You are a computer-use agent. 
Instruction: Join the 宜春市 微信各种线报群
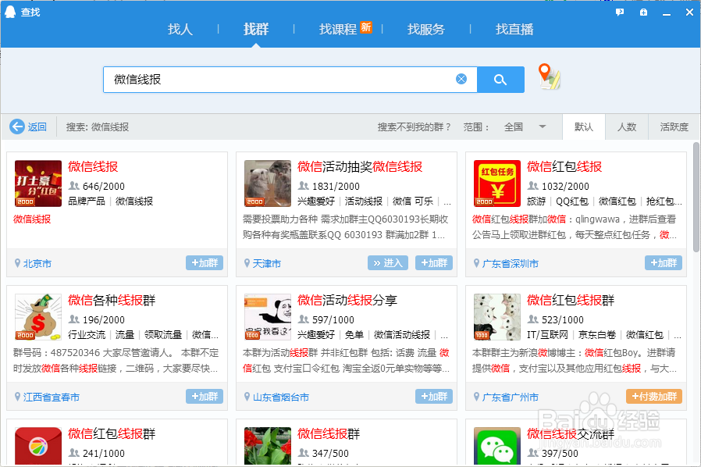point(205,396)
